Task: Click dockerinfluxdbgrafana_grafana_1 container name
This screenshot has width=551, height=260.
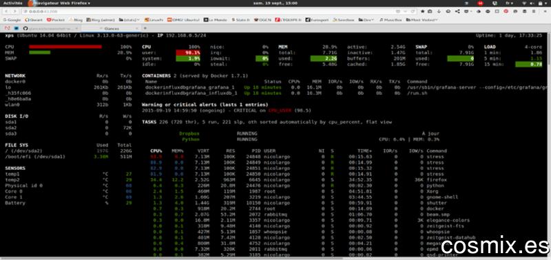Action: point(190,87)
